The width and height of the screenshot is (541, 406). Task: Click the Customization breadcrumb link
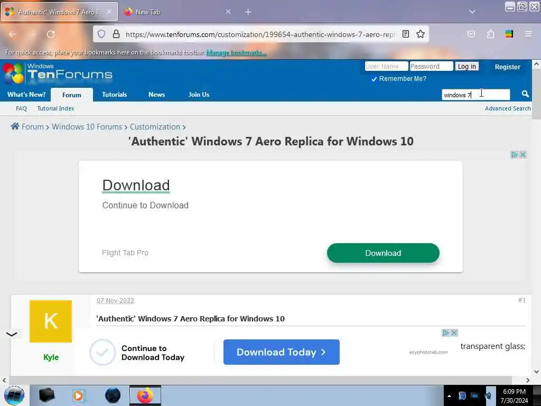(155, 127)
